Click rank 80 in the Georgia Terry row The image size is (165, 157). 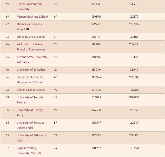pyautogui.click(x=7, y=110)
